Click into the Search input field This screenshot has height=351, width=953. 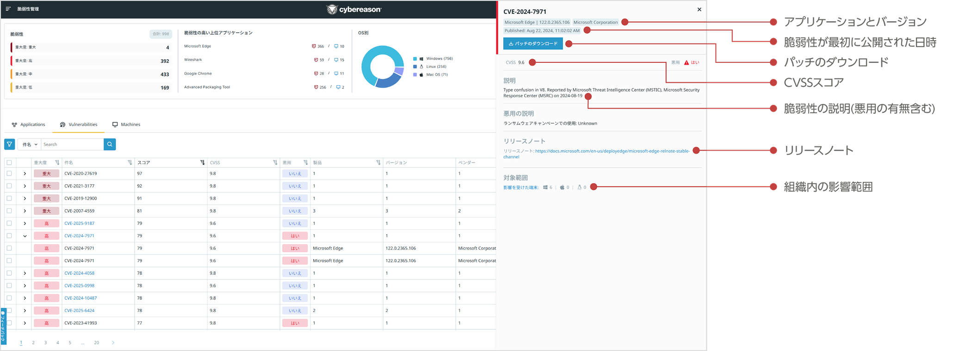pos(72,145)
